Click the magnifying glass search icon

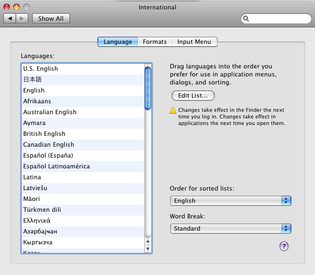coord(246,18)
